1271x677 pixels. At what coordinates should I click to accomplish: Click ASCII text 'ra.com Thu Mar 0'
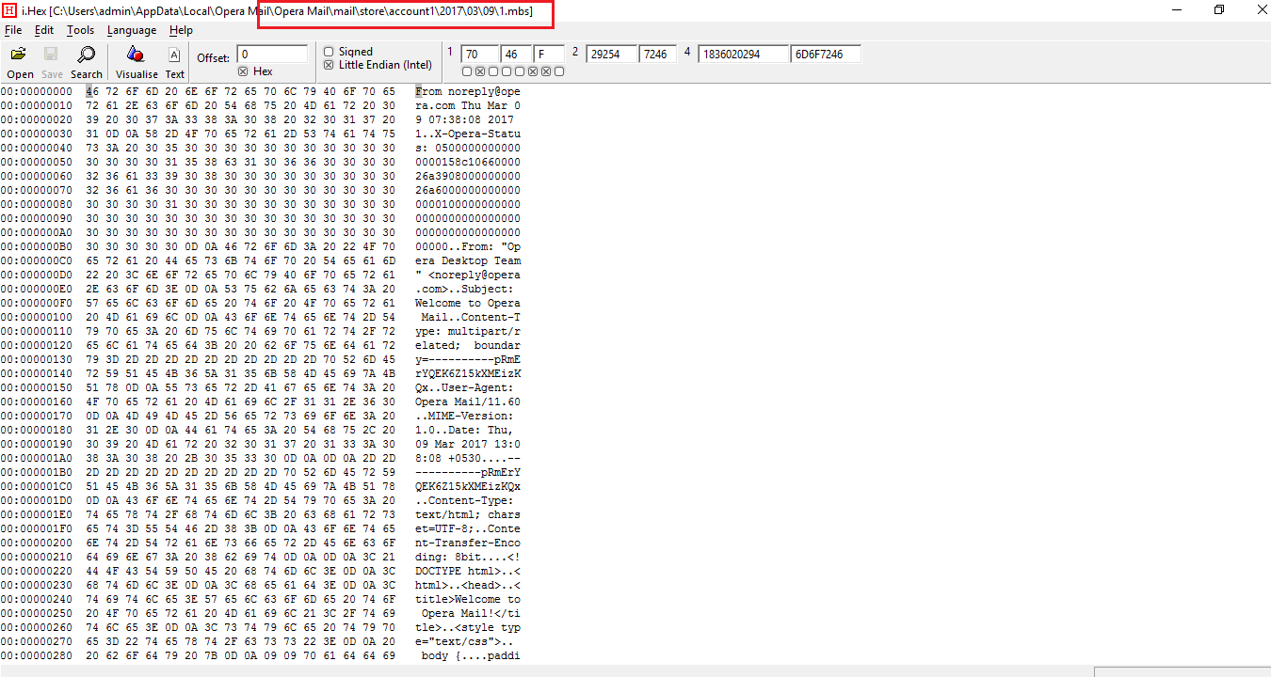468,105
